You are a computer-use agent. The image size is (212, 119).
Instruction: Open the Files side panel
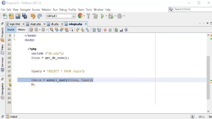click(2, 49)
